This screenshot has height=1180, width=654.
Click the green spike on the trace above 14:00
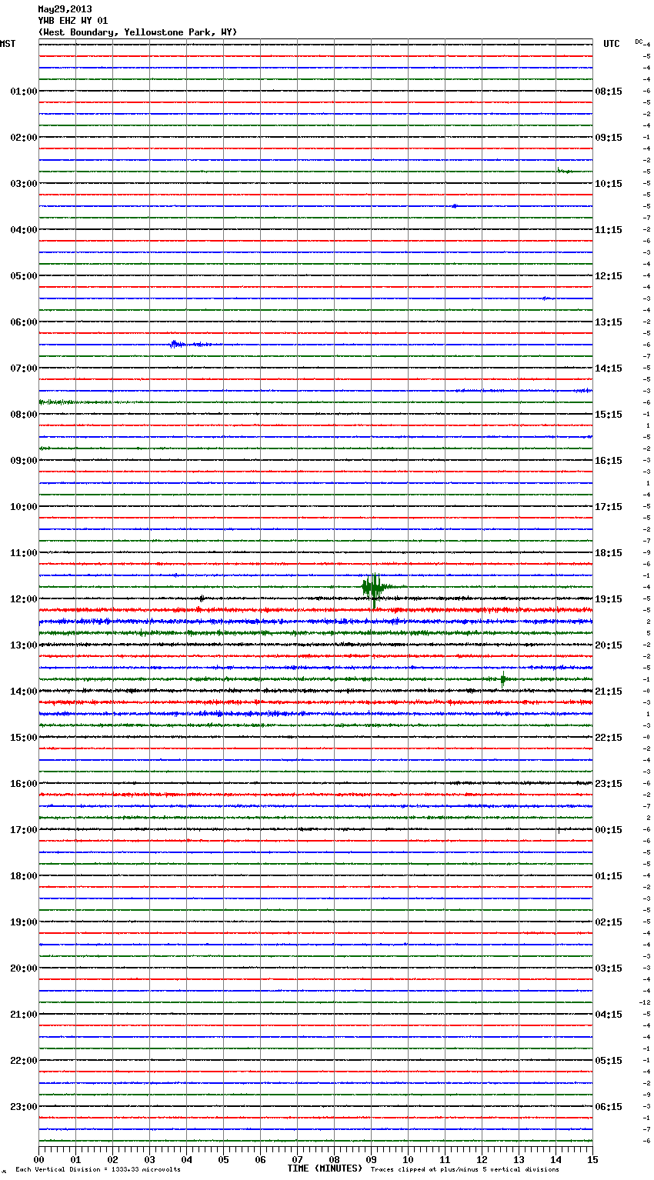click(503, 679)
